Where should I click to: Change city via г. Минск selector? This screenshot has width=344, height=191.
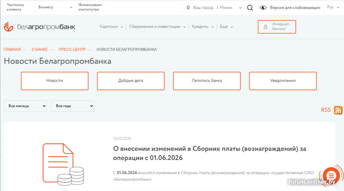click(x=229, y=8)
